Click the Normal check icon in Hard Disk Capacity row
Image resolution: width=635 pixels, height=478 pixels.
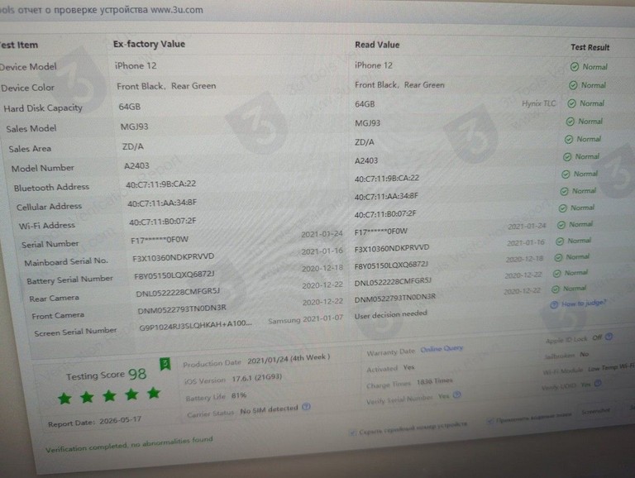coord(571,103)
